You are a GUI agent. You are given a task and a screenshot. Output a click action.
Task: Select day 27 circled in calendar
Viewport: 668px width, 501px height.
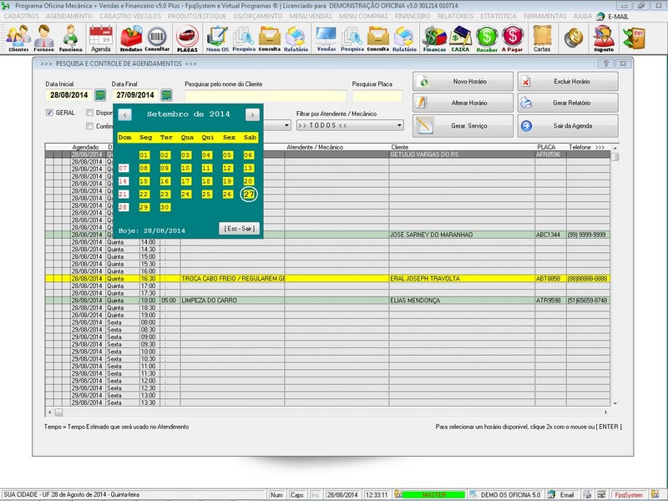click(249, 195)
